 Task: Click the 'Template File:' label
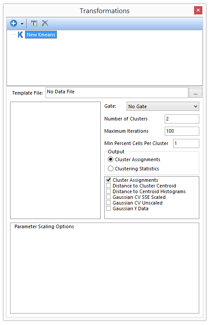click(27, 93)
